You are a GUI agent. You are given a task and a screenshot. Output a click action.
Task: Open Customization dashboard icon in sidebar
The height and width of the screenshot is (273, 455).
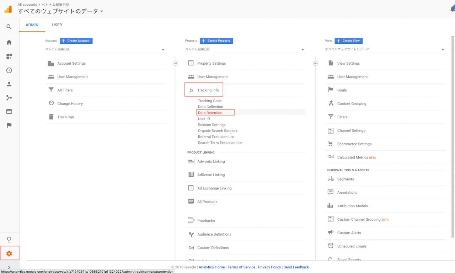tap(9, 57)
